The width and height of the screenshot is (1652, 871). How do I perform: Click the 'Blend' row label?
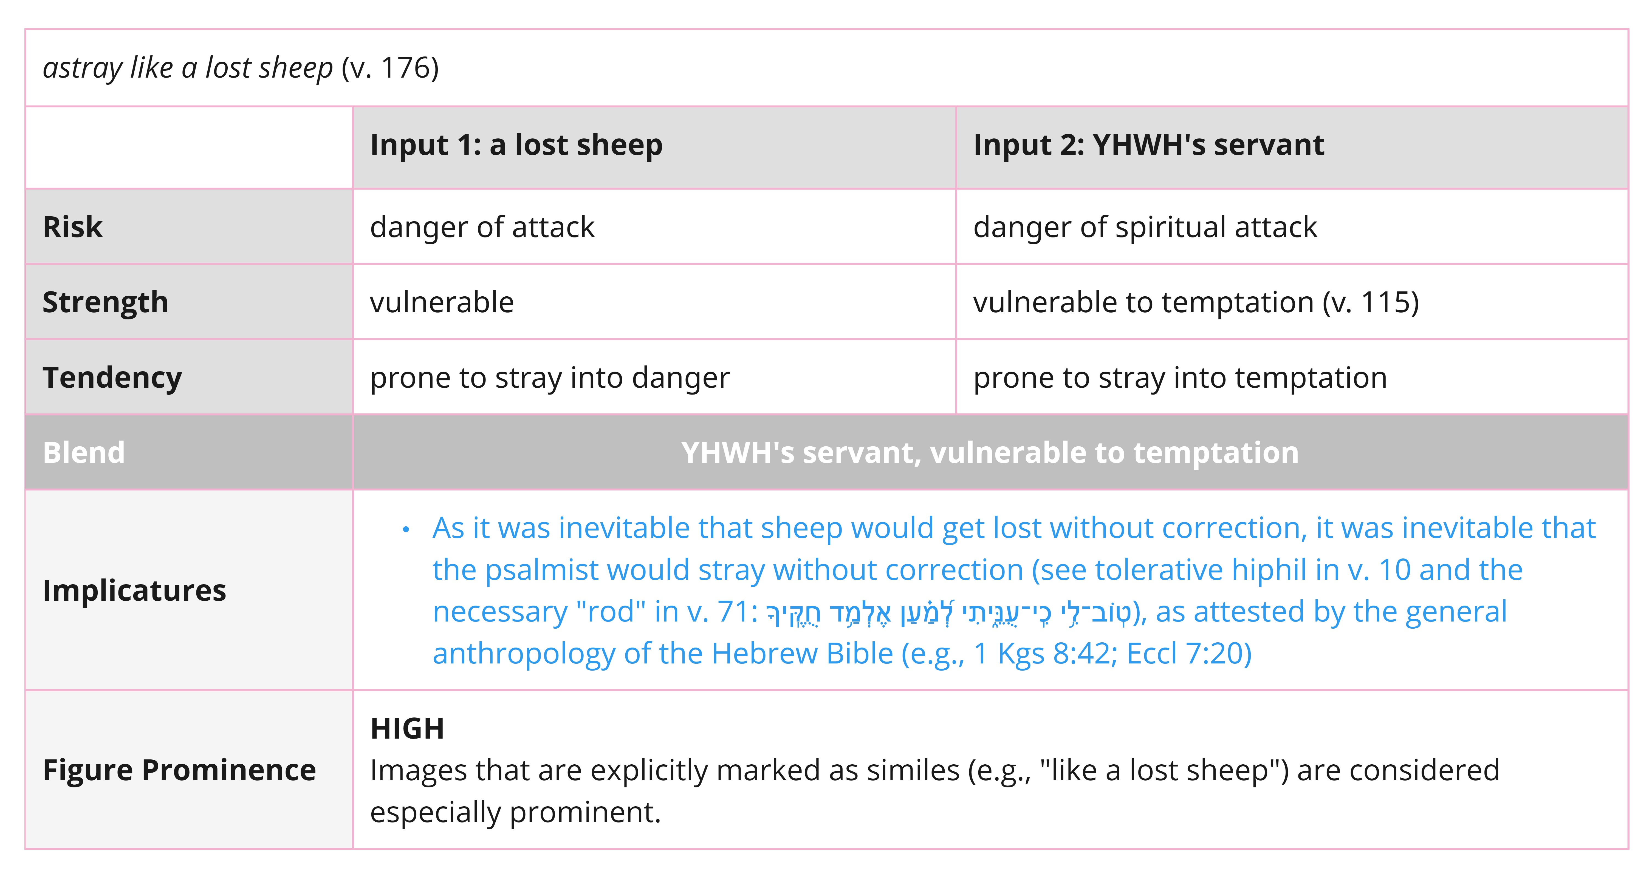pyautogui.click(x=84, y=452)
